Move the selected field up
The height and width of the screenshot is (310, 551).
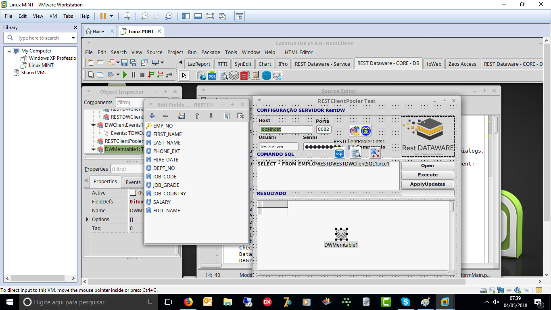click(x=197, y=116)
